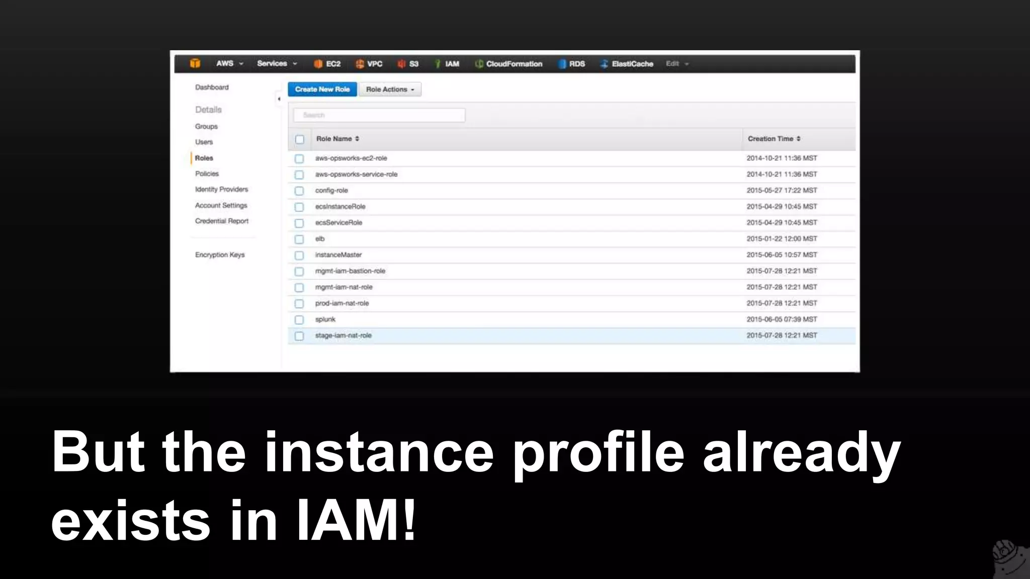The width and height of the screenshot is (1030, 579).
Task: Open the EC2 shortcut in top bar
Action: [x=327, y=64]
